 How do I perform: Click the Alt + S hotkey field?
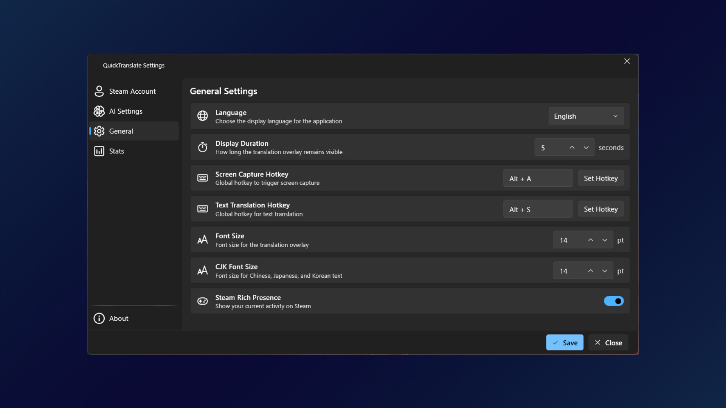tap(538, 209)
